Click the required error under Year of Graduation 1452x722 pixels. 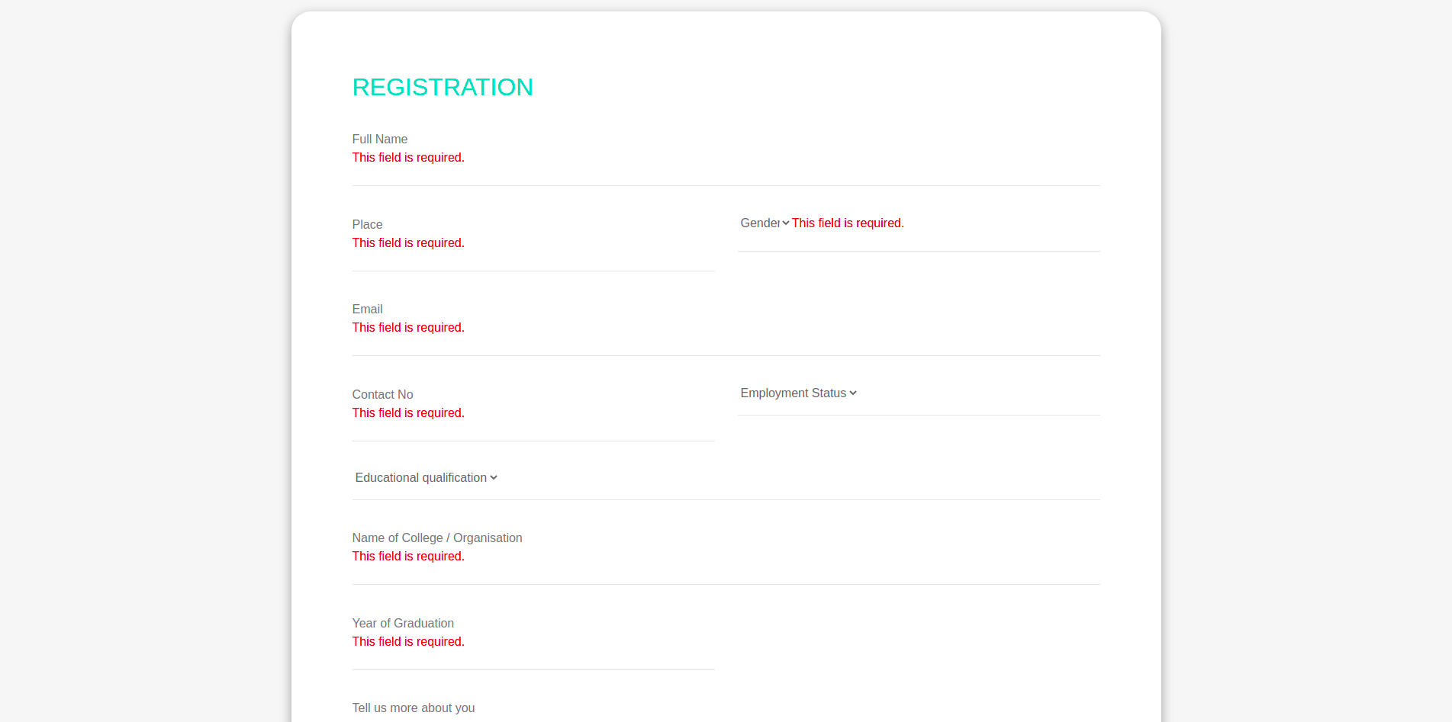click(408, 642)
